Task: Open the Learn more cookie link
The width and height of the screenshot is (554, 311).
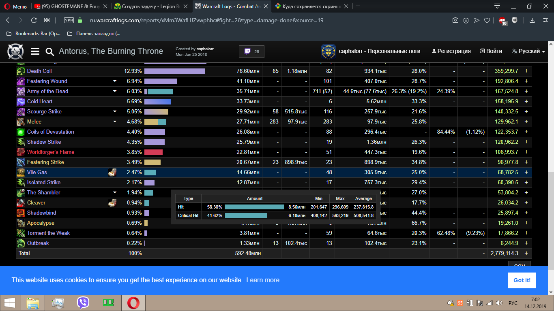Action: 262,280
